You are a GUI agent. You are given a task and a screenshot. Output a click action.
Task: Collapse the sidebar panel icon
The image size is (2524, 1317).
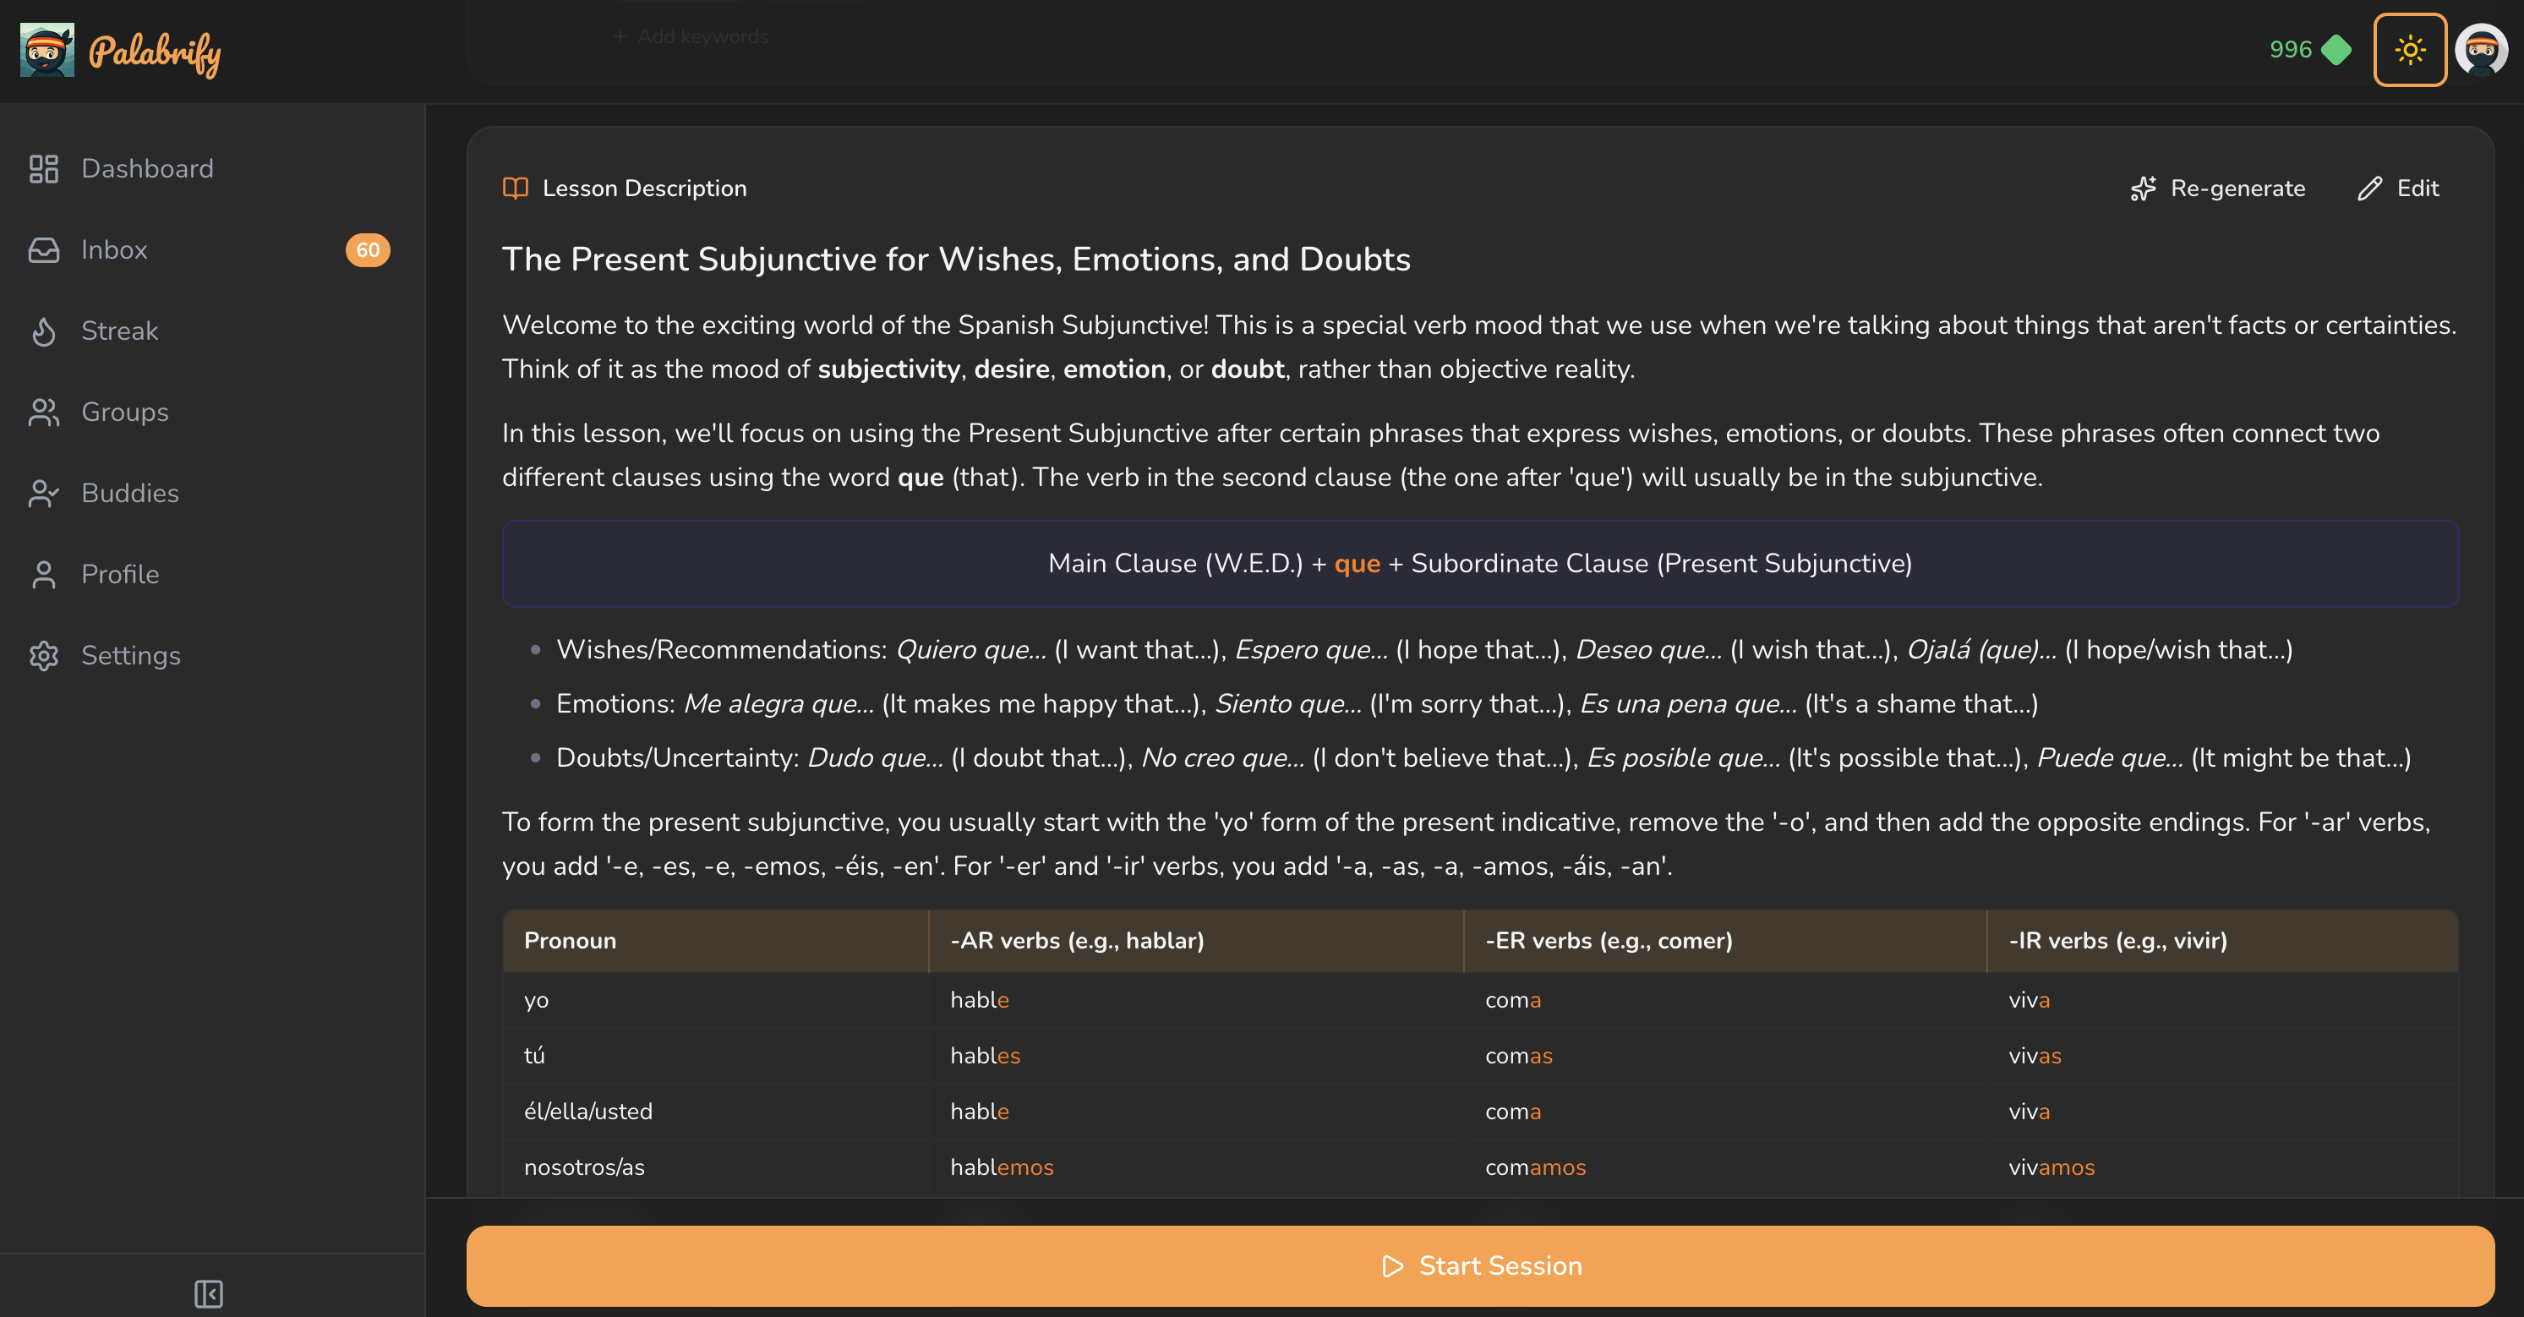[x=209, y=1293]
